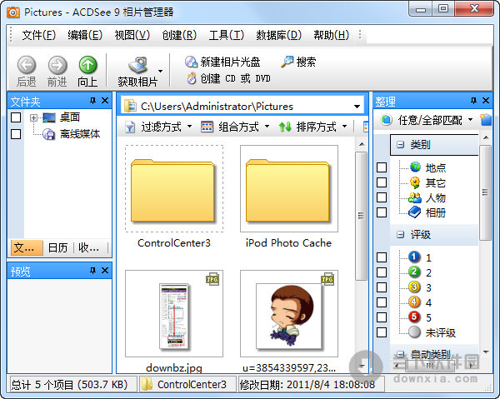The image size is (500, 399).
Task: Click the Get Photos (获取相片) scanner icon
Action: (x=137, y=65)
